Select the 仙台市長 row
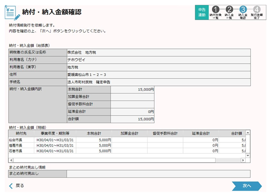This screenshot has height=196, width=272. [x=127, y=140]
